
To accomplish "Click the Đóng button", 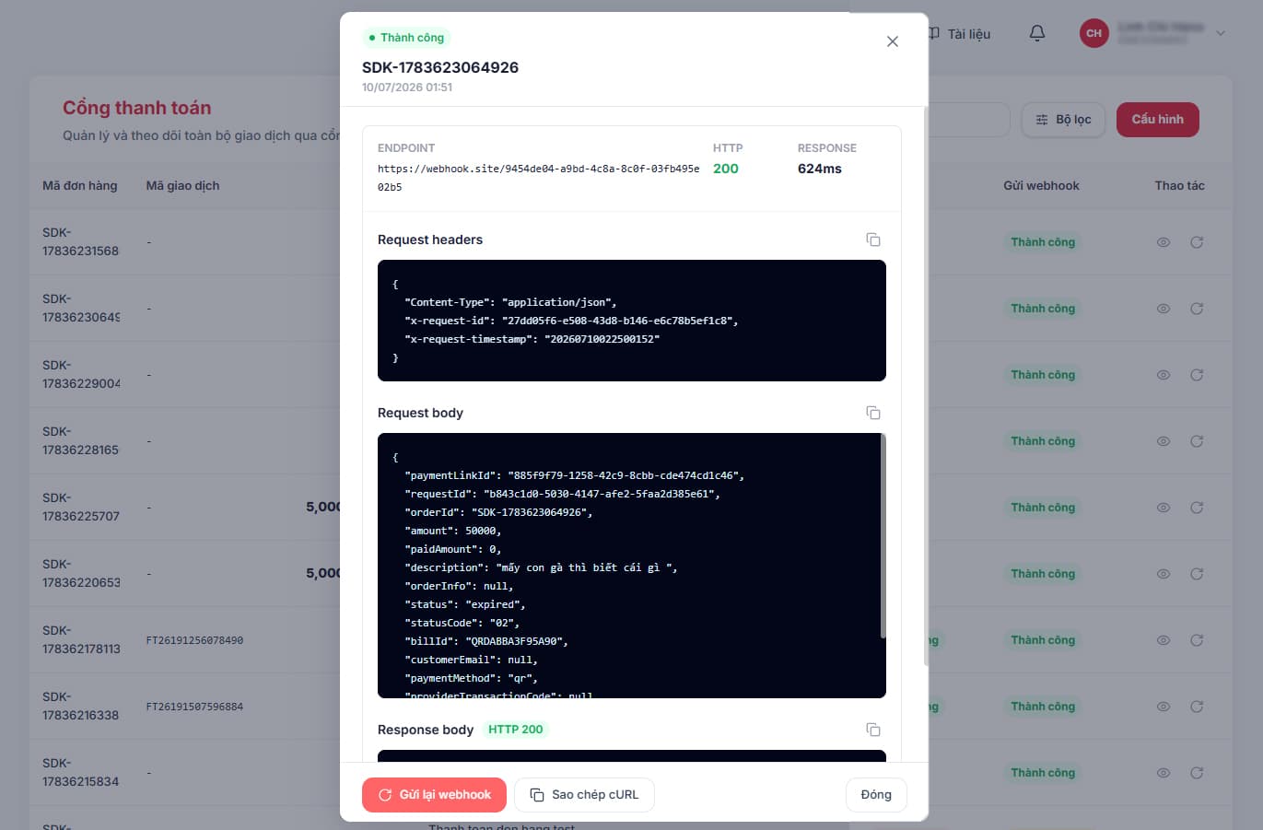I will 876,795.
